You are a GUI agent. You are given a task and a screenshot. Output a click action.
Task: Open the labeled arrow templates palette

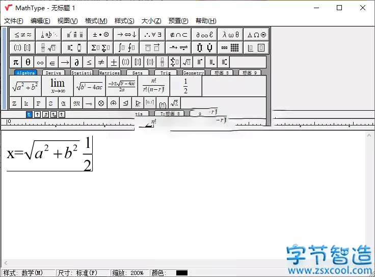pos(179,47)
